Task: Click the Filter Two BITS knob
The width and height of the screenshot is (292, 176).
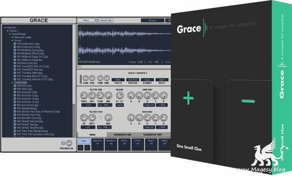Action: [92, 118]
